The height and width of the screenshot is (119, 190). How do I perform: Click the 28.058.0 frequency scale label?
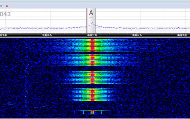(181, 35)
